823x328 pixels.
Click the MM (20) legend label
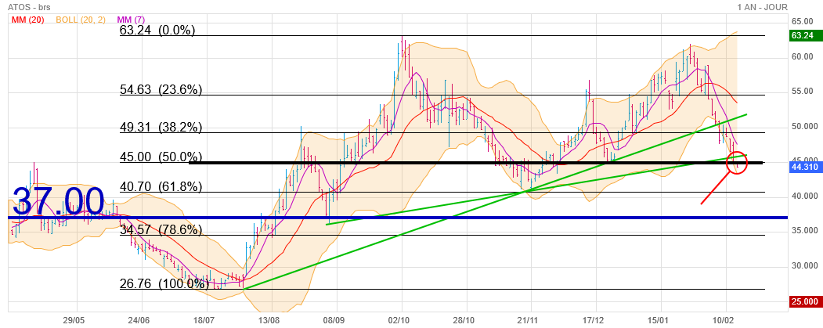(27, 19)
